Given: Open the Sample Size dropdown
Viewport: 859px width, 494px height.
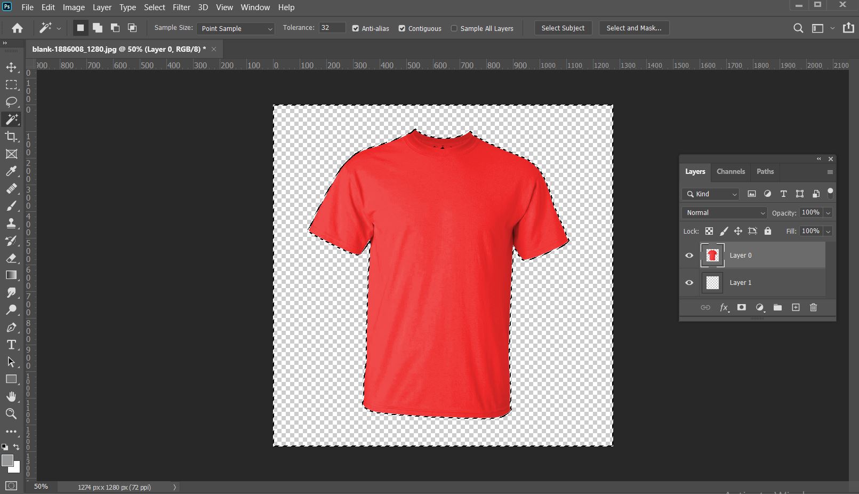Looking at the screenshot, I should coord(236,28).
